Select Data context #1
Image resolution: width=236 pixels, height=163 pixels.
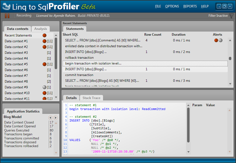point(28,41)
